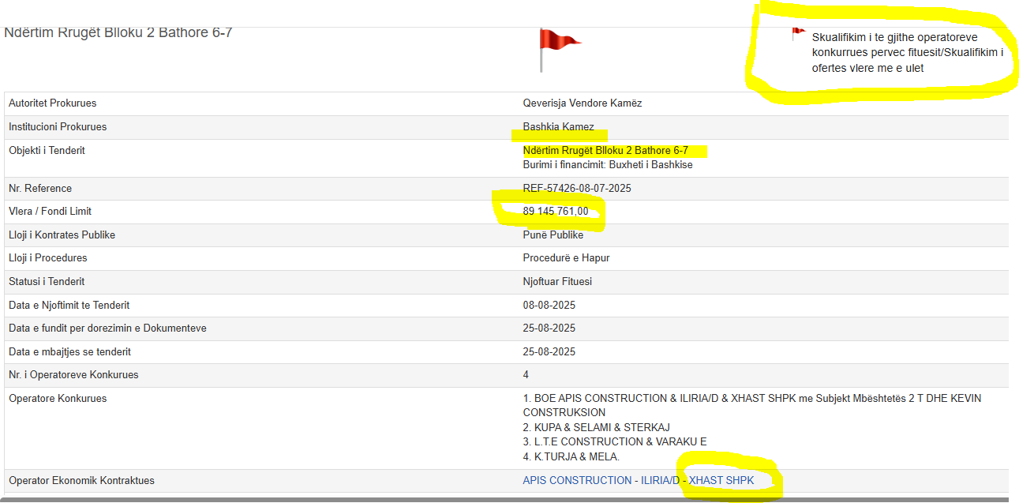Open the APIS CONSTRUCTION contractor link
The width and height of the screenshot is (1019, 503).
[576, 480]
